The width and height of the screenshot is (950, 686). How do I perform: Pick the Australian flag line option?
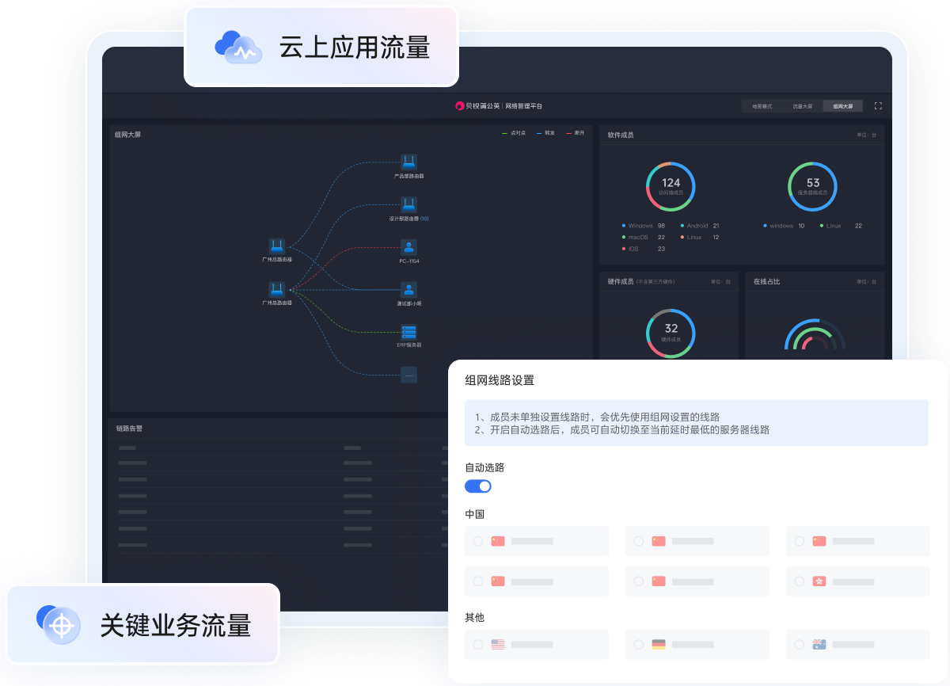coord(800,645)
